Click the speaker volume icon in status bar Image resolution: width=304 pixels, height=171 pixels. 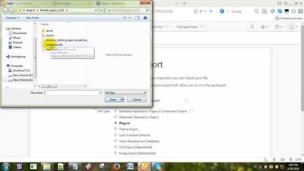(283, 160)
